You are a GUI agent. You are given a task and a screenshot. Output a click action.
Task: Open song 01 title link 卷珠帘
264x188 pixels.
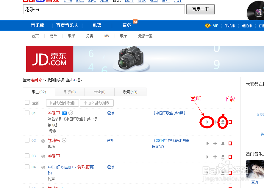54,113
